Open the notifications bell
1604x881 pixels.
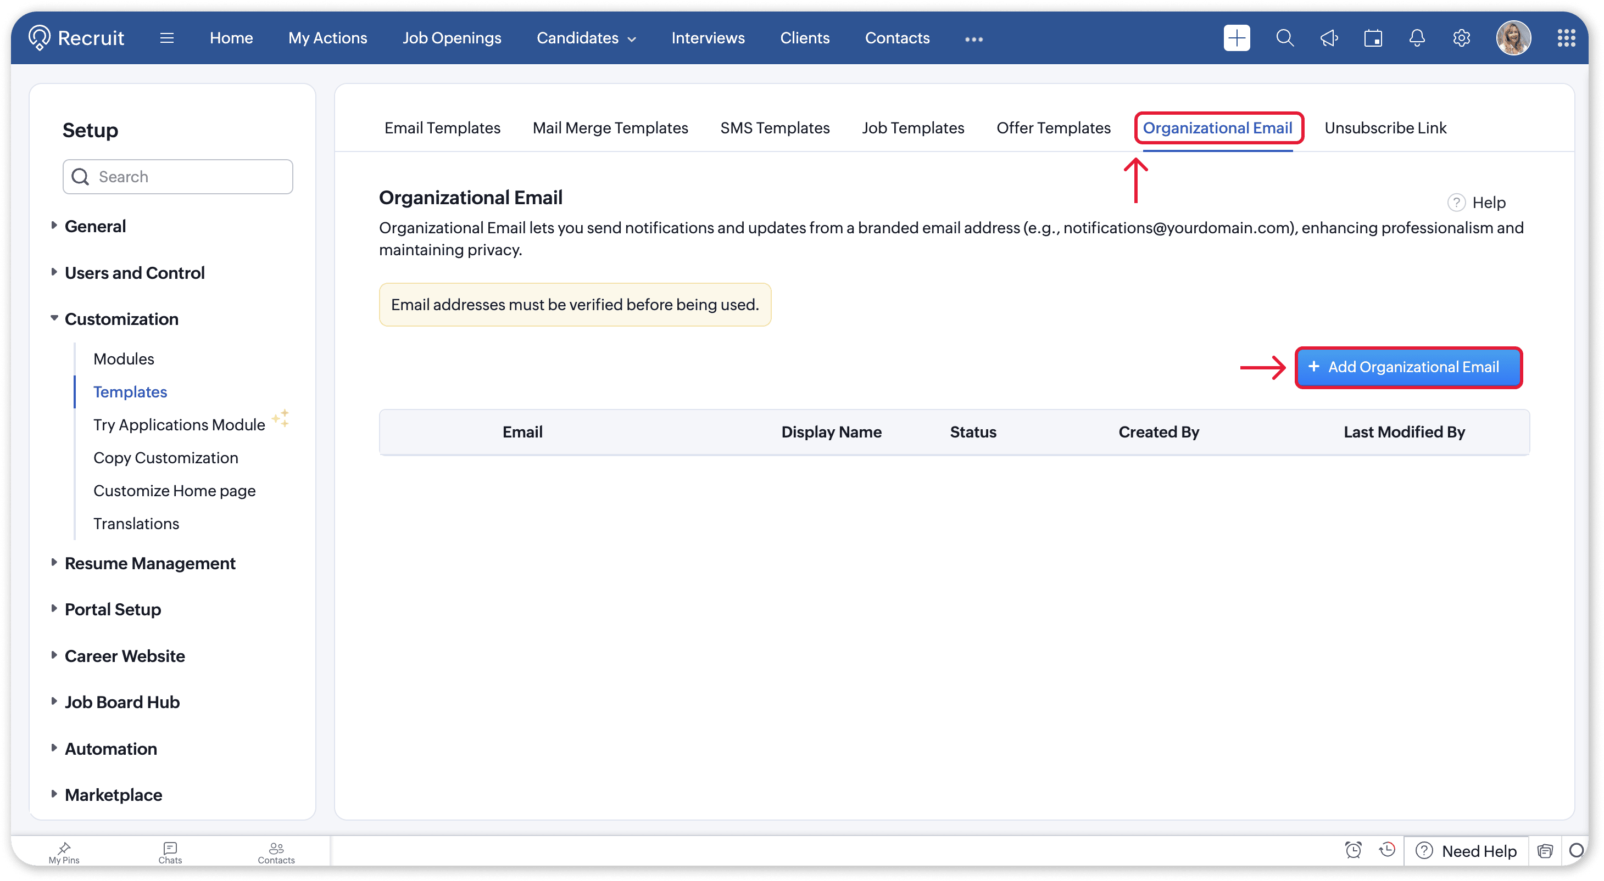[1417, 38]
